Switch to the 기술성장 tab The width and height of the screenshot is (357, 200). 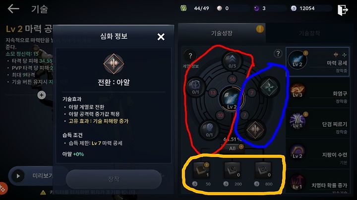222,33
